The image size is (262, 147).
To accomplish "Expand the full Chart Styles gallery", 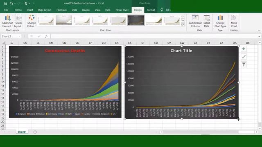I will tap(183, 24).
